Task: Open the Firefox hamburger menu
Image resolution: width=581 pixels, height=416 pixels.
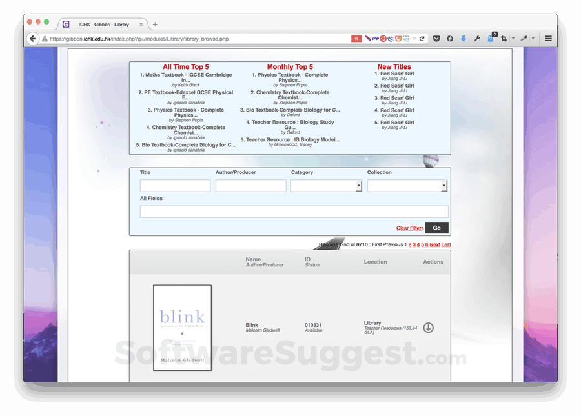Action: pos(548,38)
